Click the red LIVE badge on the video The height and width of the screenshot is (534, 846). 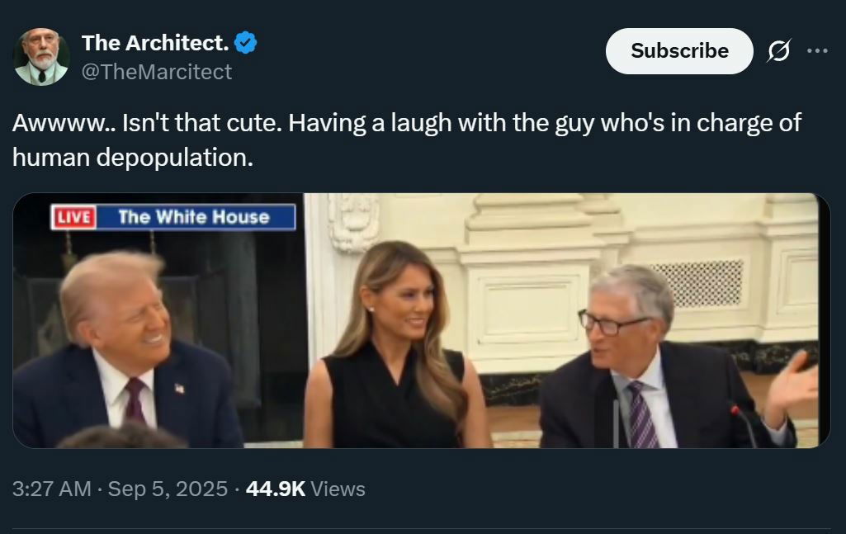[x=74, y=217]
